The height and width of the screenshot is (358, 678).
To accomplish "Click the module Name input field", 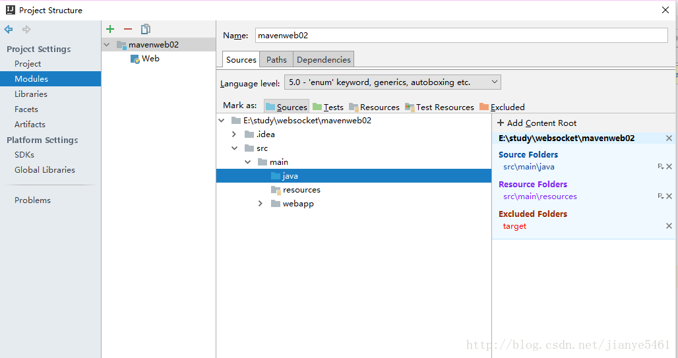I will click(x=462, y=36).
